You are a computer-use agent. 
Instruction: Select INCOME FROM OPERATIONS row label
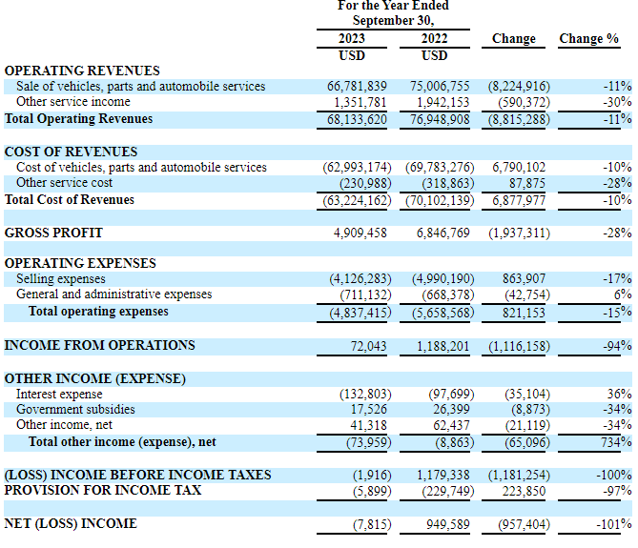pos(100,345)
